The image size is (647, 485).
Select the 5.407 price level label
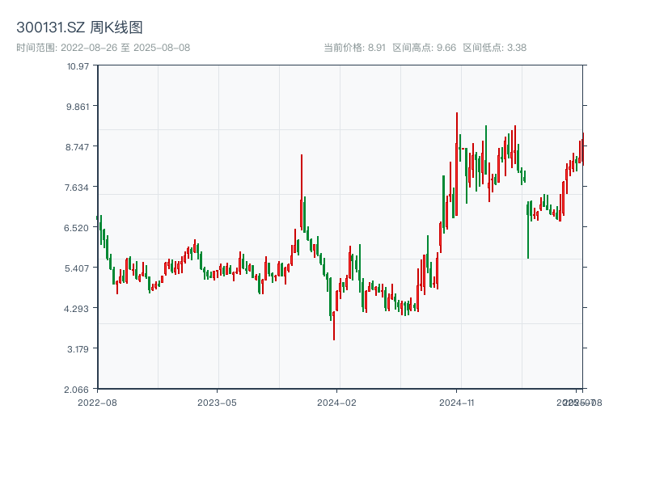78,268
